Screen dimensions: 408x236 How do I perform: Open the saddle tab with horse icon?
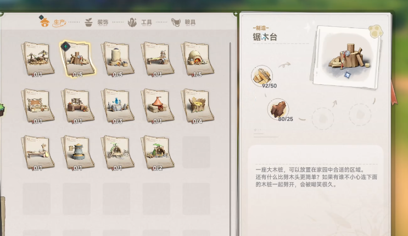[x=183, y=23]
